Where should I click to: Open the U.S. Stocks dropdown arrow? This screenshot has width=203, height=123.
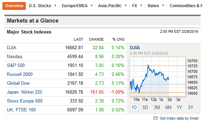tap(55, 5)
